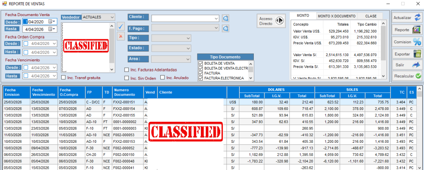Uncheck BOLETA DE VENTA document type
The width and height of the screenshot is (424, 170).
click(x=201, y=63)
